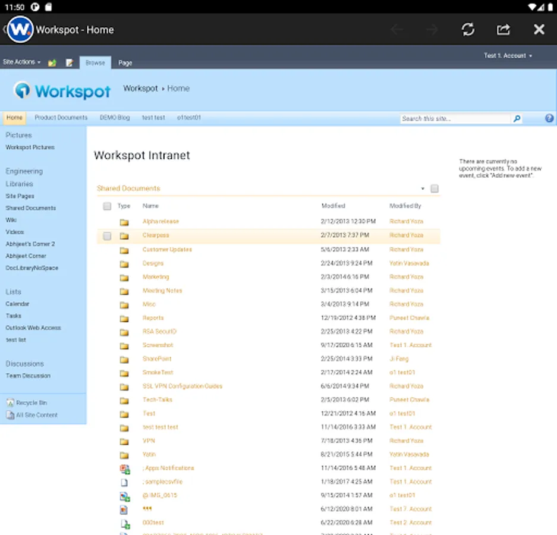Screen dimensions: 557x535
Task: Tap the battery status icon
Action: point(550,7)
